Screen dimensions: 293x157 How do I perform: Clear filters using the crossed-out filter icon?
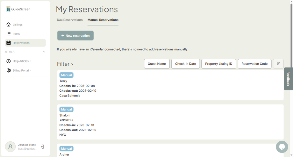[278, 64]
